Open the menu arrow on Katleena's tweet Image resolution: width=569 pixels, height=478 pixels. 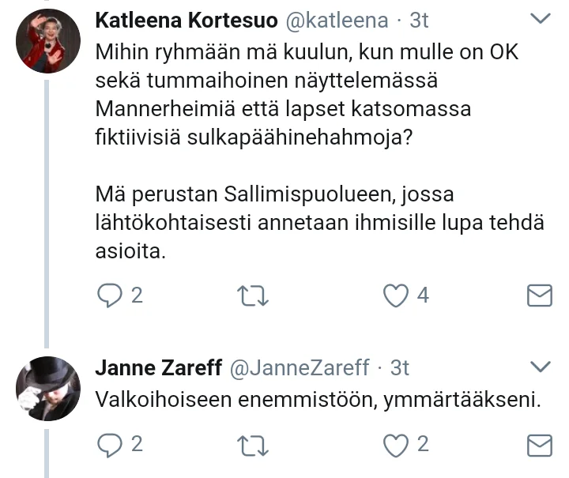pyautogui.click(x=540, y=18)
